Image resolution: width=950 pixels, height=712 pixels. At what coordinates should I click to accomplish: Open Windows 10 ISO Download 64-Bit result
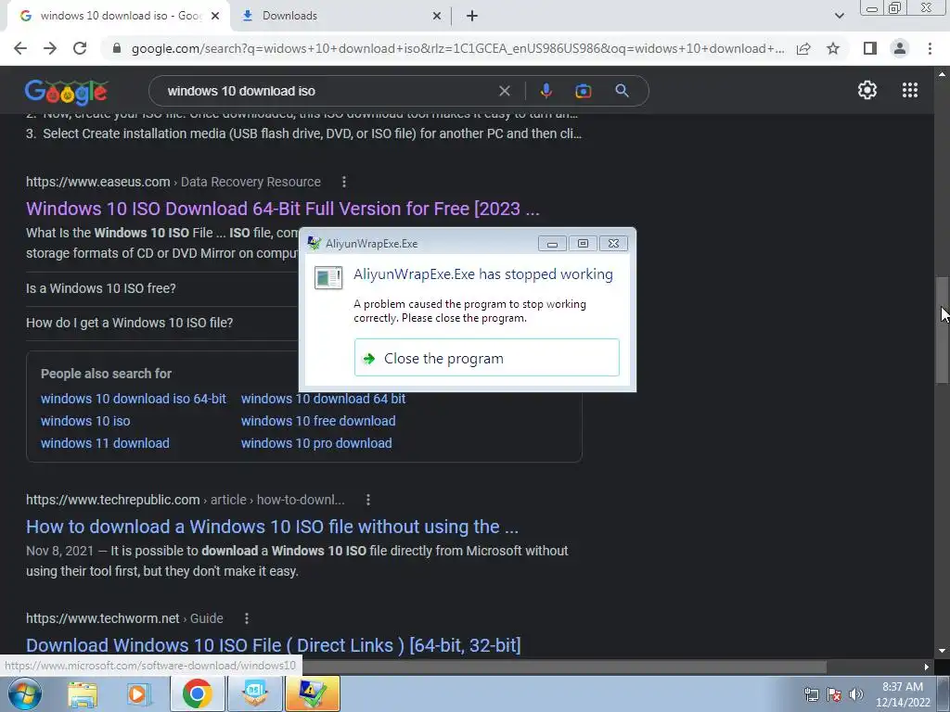pyautogui.click(x=282, y=209)
